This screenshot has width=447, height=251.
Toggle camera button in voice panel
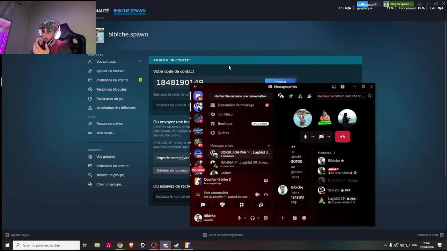[203, 205]
